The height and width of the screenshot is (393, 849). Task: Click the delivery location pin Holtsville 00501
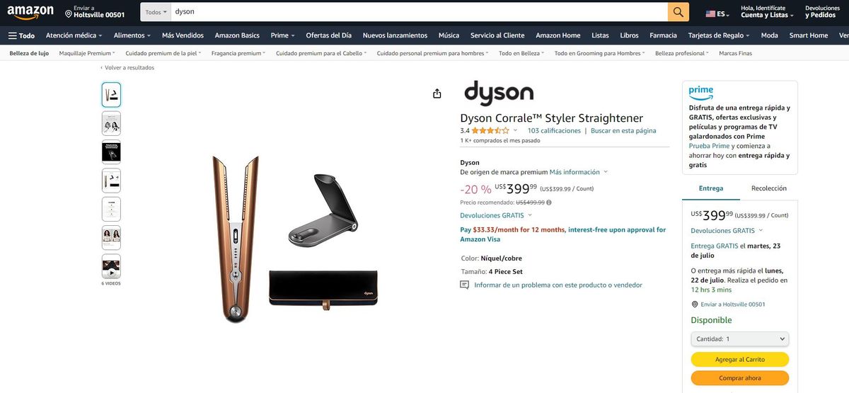click(95, 12)
